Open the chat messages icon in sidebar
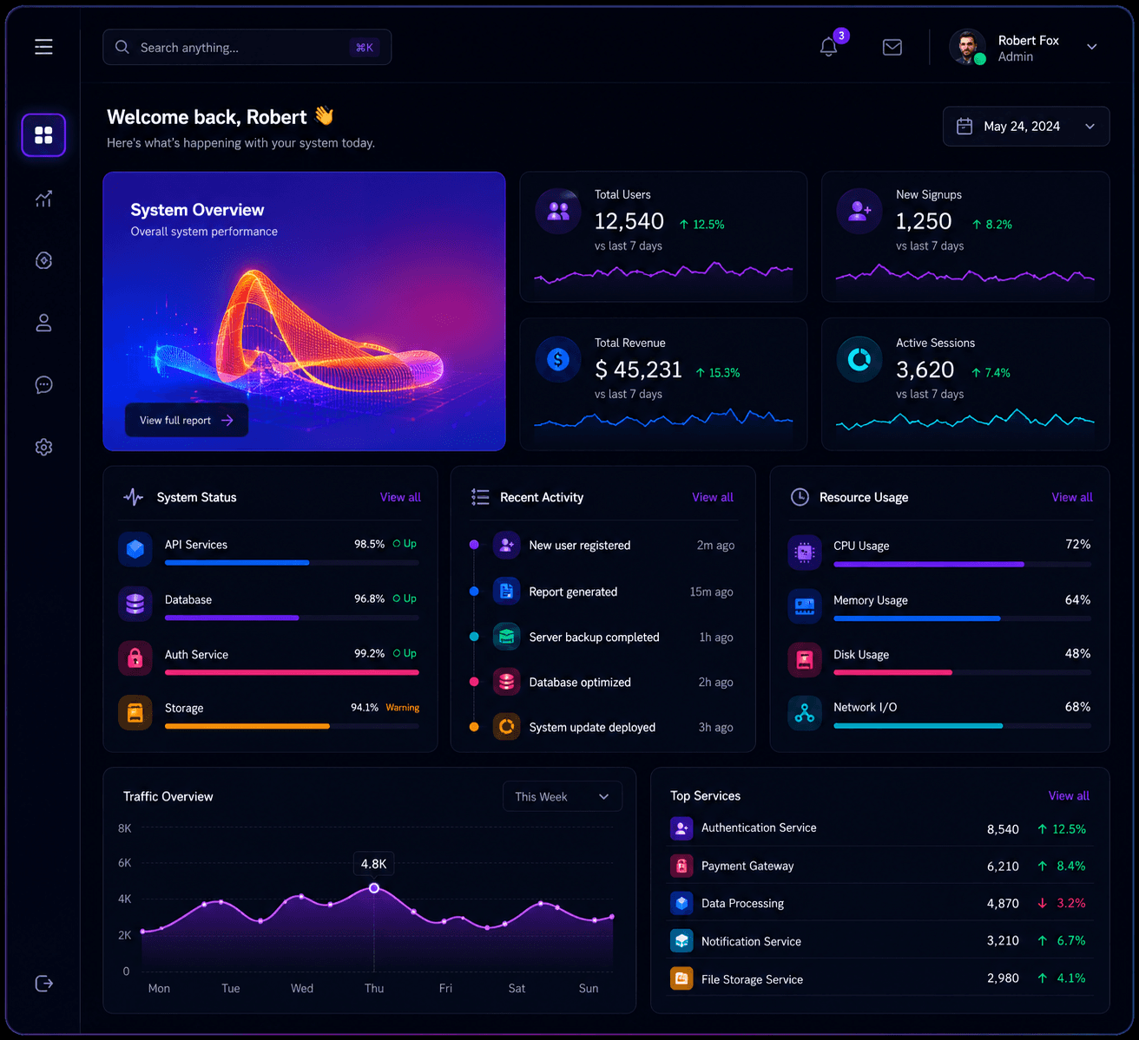This screenshot has width=1139, height=1040. (x=43, y=385)
